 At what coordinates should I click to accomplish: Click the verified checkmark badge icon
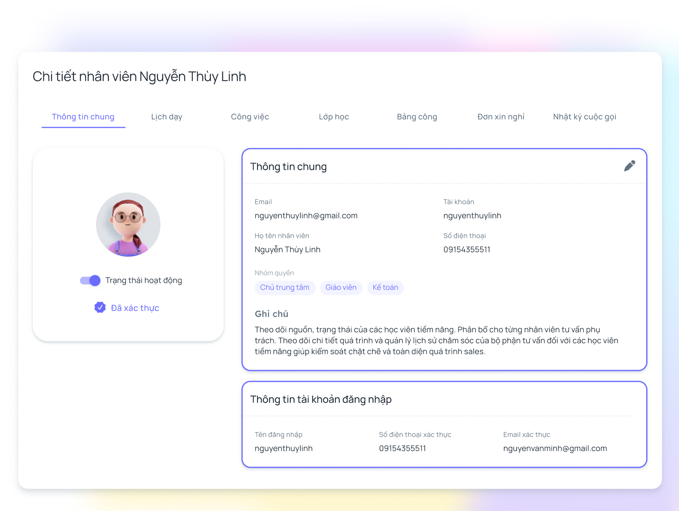click(100, 307)
